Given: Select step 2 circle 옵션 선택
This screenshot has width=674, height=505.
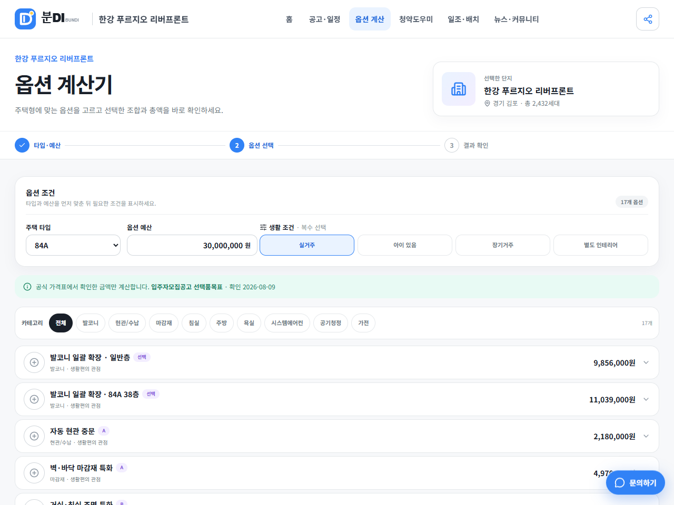Looking at the screenshot, I should tap(237, 145).
